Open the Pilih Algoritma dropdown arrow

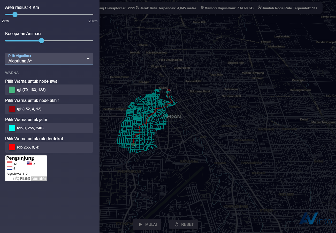(x=88, y=59)
